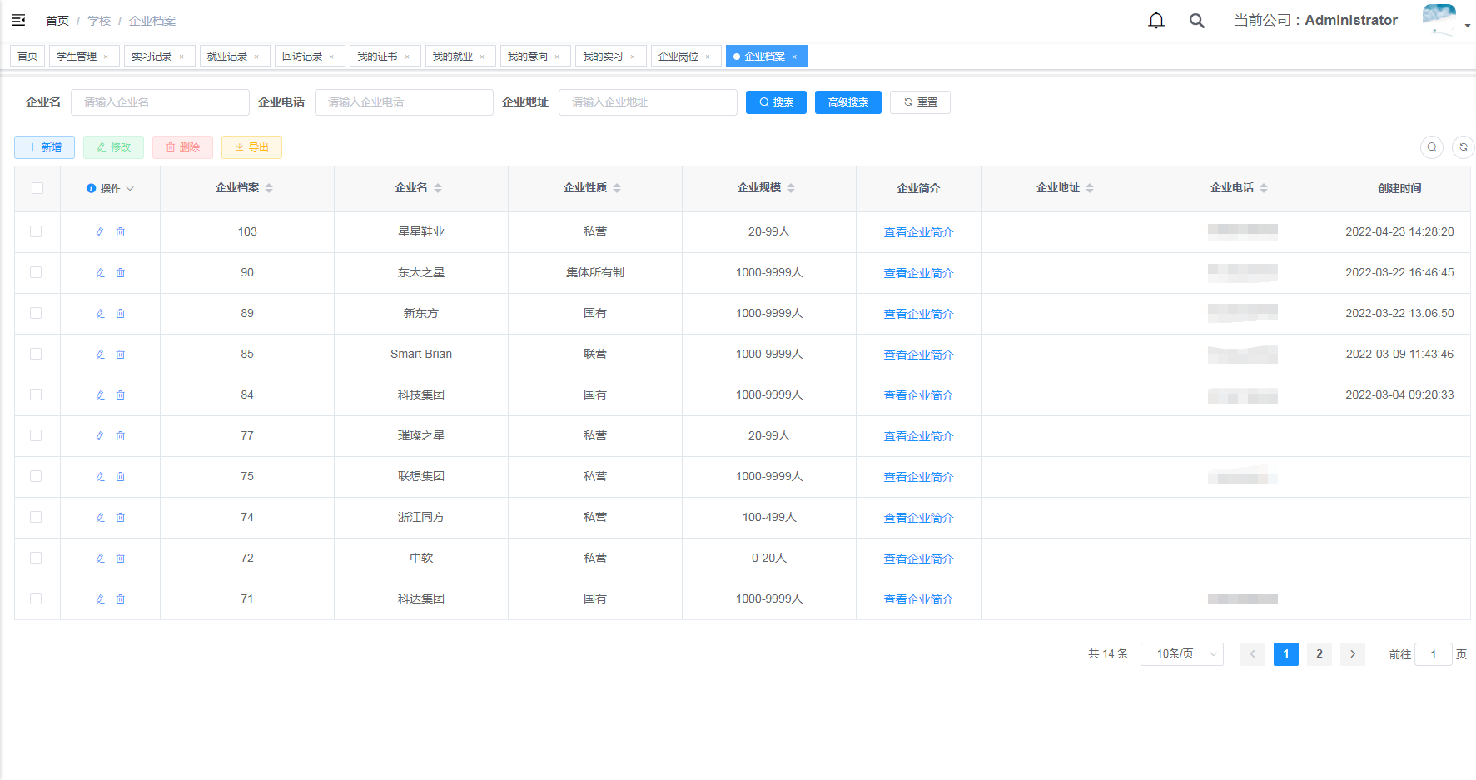Image resolution: width=1476 pixels, height=780 pixels.
Task: Sort by the 企业档案 column
Action: coord(269,188)
